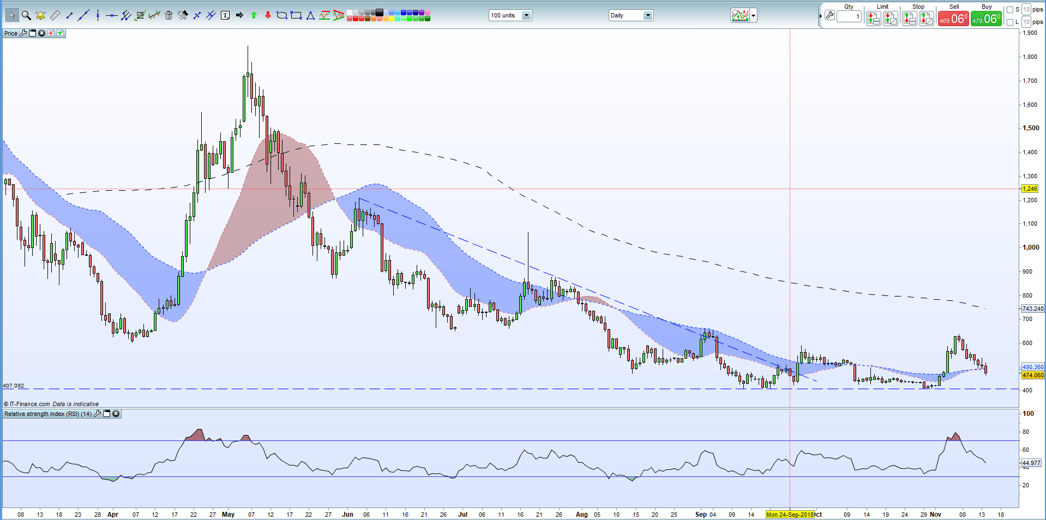Select the magnifying glass zoom tool
The image size is (1046, 520).
(26, 15)
